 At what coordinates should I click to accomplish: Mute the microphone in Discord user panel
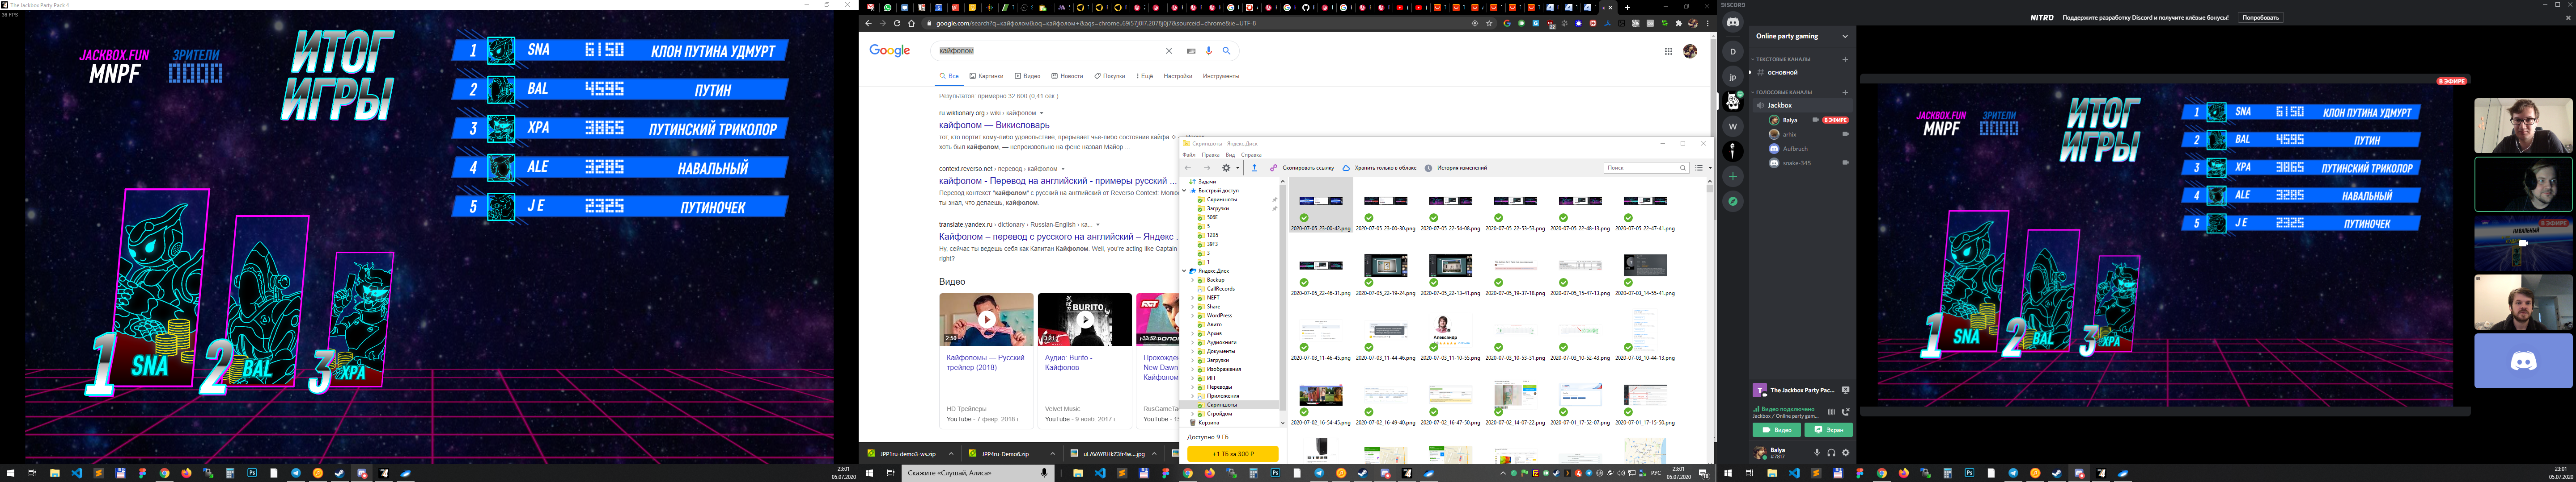pyautogui.click(x=1818, y=452)
